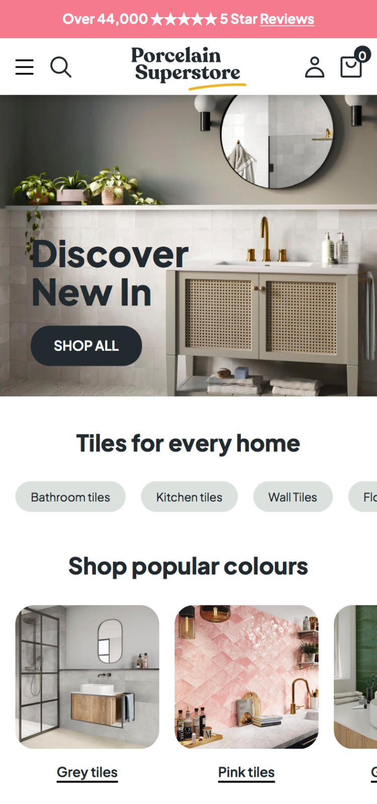Open the Grey tiles link
The width and height of the screenshot is (377, 804).
(87, 772)
